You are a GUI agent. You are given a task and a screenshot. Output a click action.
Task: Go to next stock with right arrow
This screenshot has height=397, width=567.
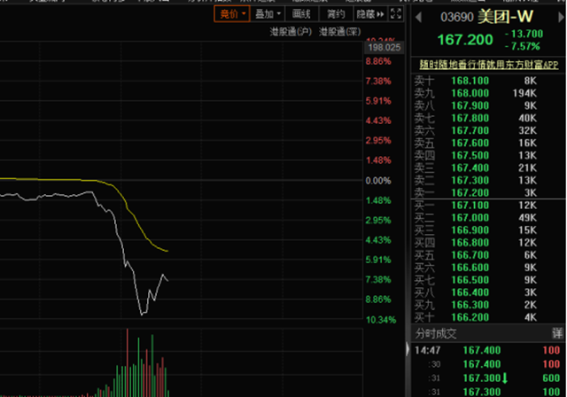tap(561, 17)
